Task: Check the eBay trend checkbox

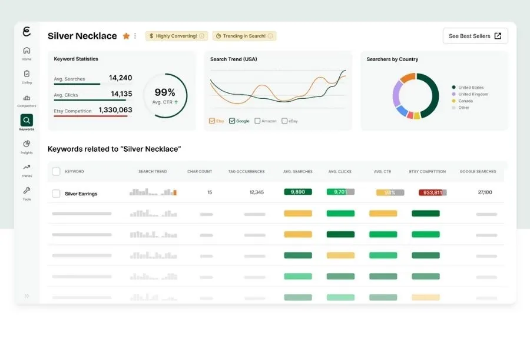Action: [x=284, y=121]
